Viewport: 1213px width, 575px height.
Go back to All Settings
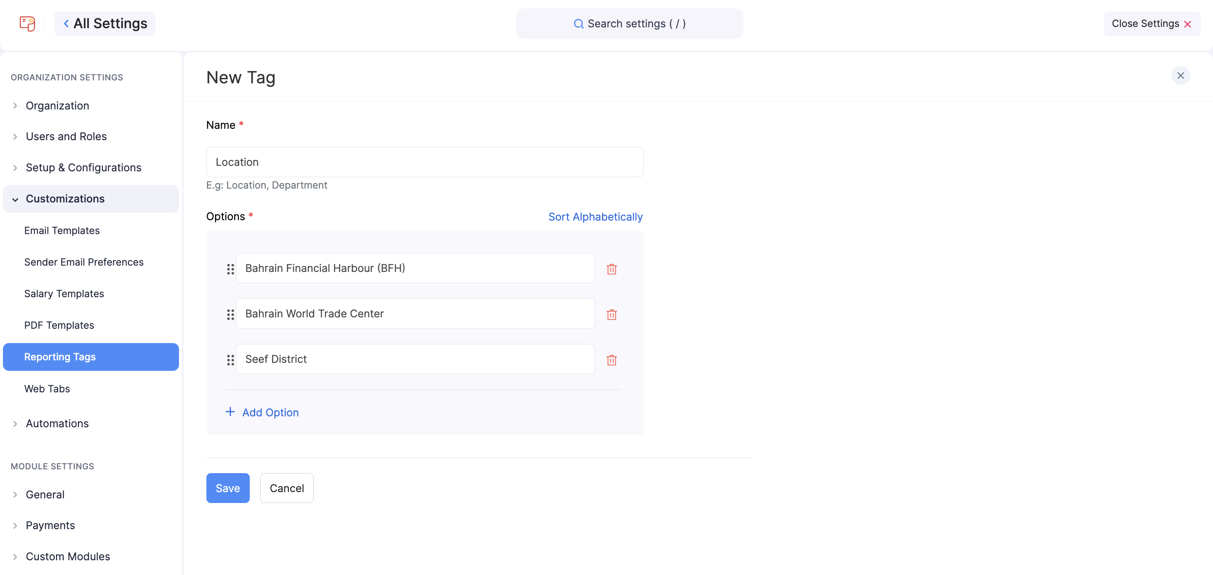click(104, 24)
